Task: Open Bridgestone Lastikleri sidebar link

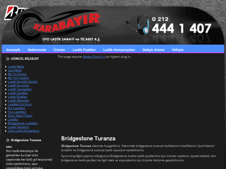Action: [x=23, y=123]
